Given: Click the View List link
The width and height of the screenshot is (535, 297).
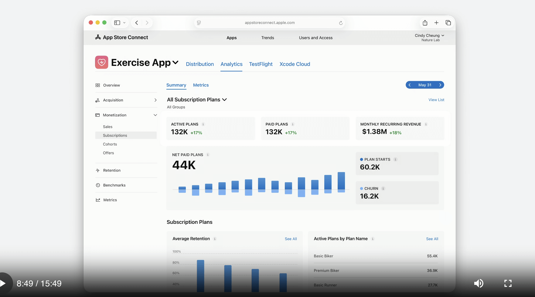Looking at the screenshot, I should [x=436, y=100].
